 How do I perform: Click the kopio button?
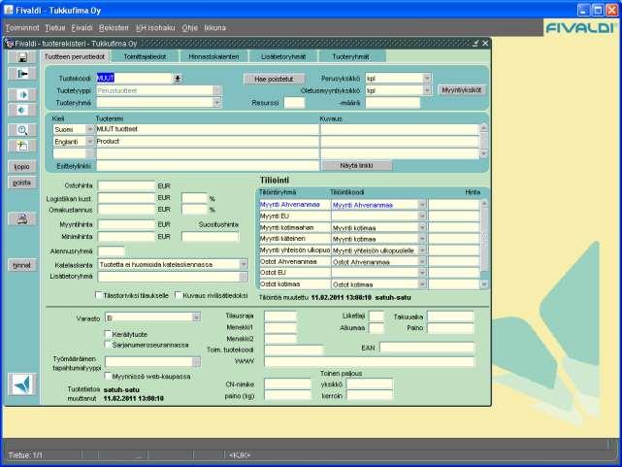pyautogui.click(x=22, y=167)
